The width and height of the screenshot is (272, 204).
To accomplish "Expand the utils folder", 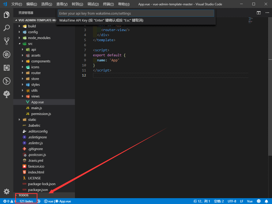I will tap(44, 90).
